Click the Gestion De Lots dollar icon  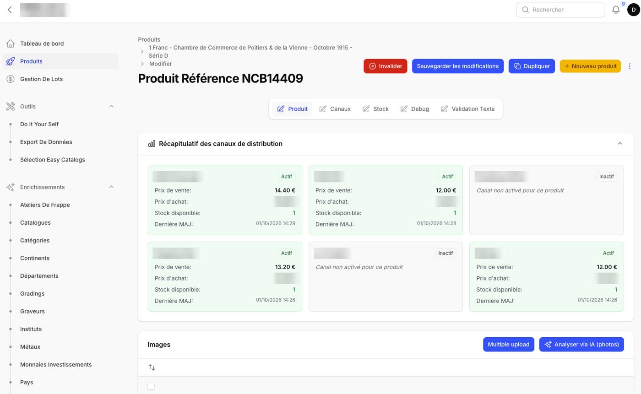11,79
